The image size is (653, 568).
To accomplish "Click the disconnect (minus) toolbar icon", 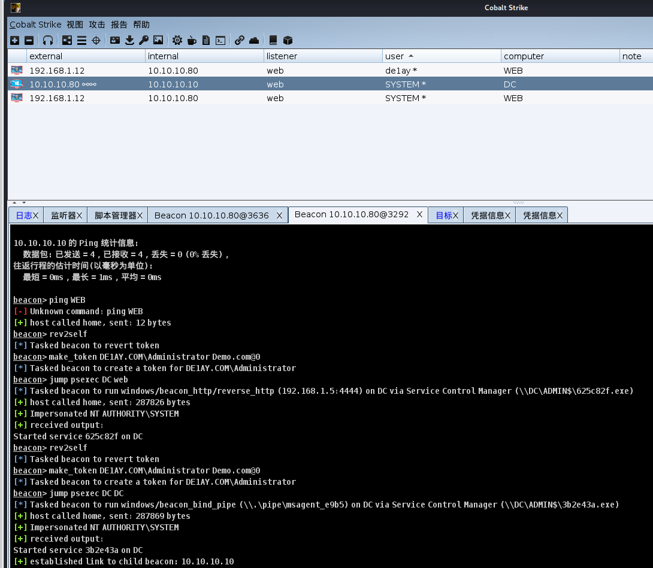I will tap(29, 40).
